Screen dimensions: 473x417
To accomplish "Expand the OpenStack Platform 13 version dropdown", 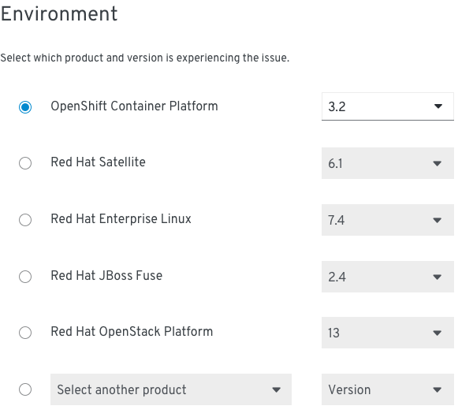I will coord(388,333).
